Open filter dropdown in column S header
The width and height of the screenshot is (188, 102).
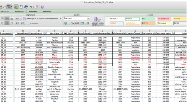(x=111, y=33)
